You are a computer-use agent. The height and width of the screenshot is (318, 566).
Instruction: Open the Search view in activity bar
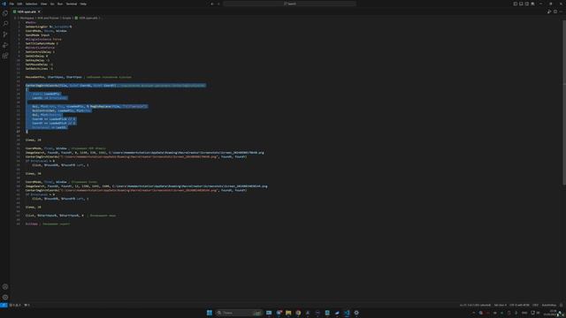tap(5, 24)
